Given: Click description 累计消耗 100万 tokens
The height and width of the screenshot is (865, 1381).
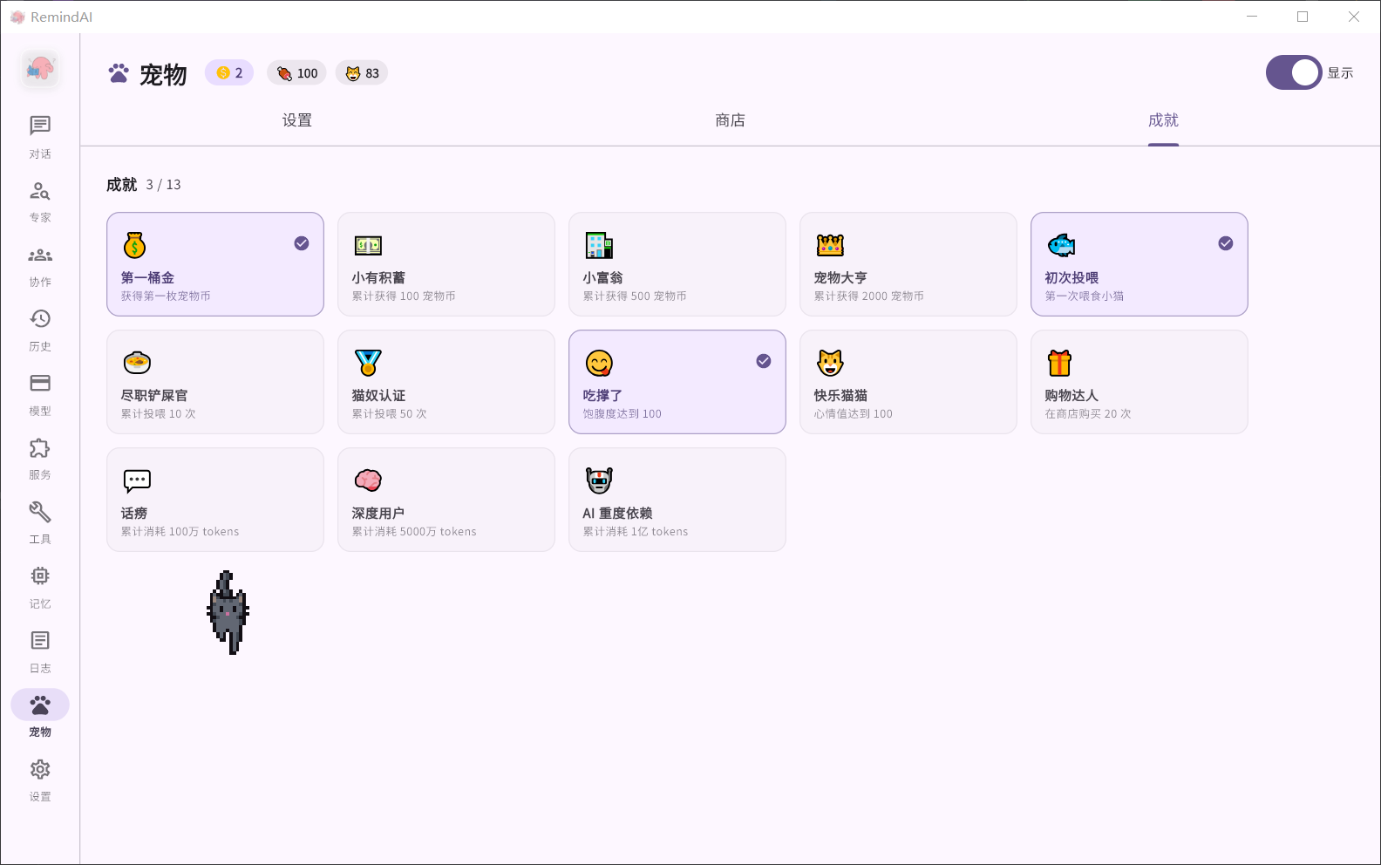Looking at the screenshot, I should point(180,532).
